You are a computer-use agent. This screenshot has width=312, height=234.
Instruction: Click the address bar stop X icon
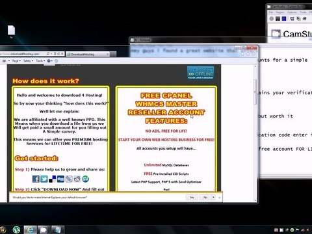[x=62, y=54]
